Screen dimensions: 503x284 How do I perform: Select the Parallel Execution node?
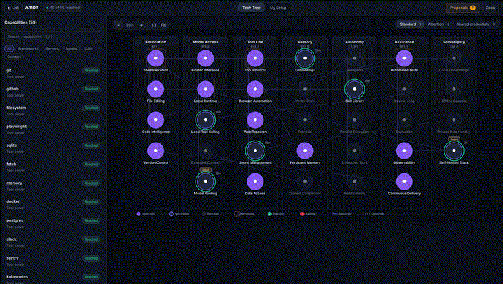point(354,120)
